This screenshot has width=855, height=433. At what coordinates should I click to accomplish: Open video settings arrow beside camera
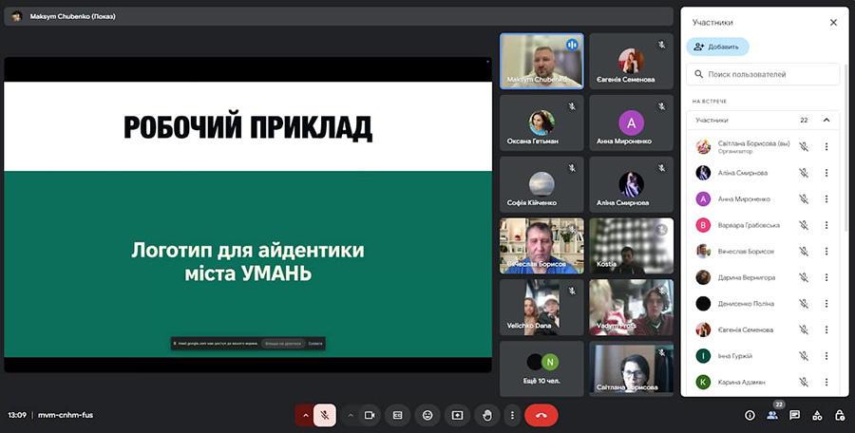[351, 416]
